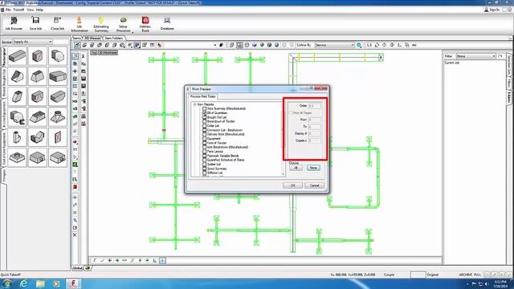Viewport: 514px width, 289px height.
Task: Choose None reports button
Action: [x=313, y=168]
